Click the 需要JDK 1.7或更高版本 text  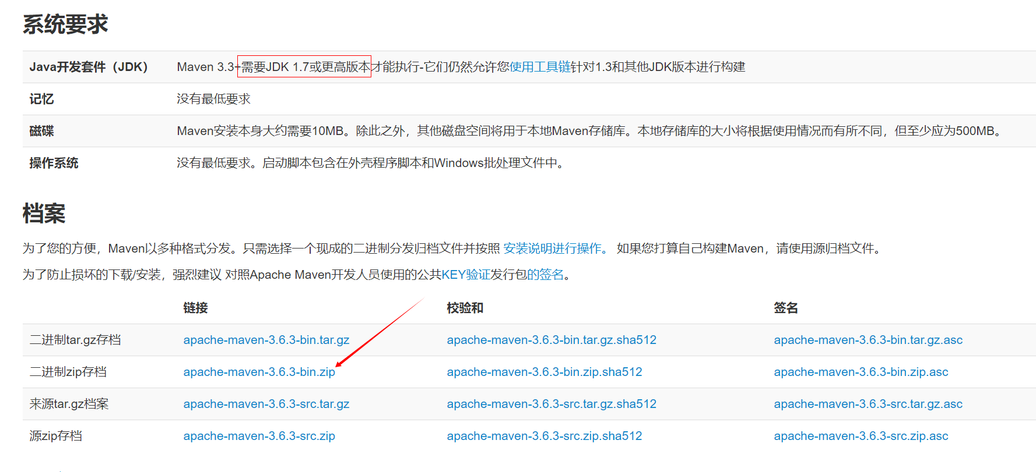[x=305, y=67]
